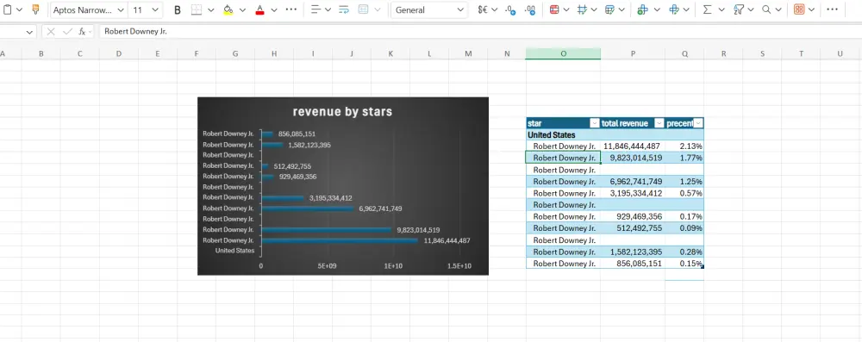Screen dimensions: 862x342
Task: Select the table cell 856,085,151
Action: point(633,264)
